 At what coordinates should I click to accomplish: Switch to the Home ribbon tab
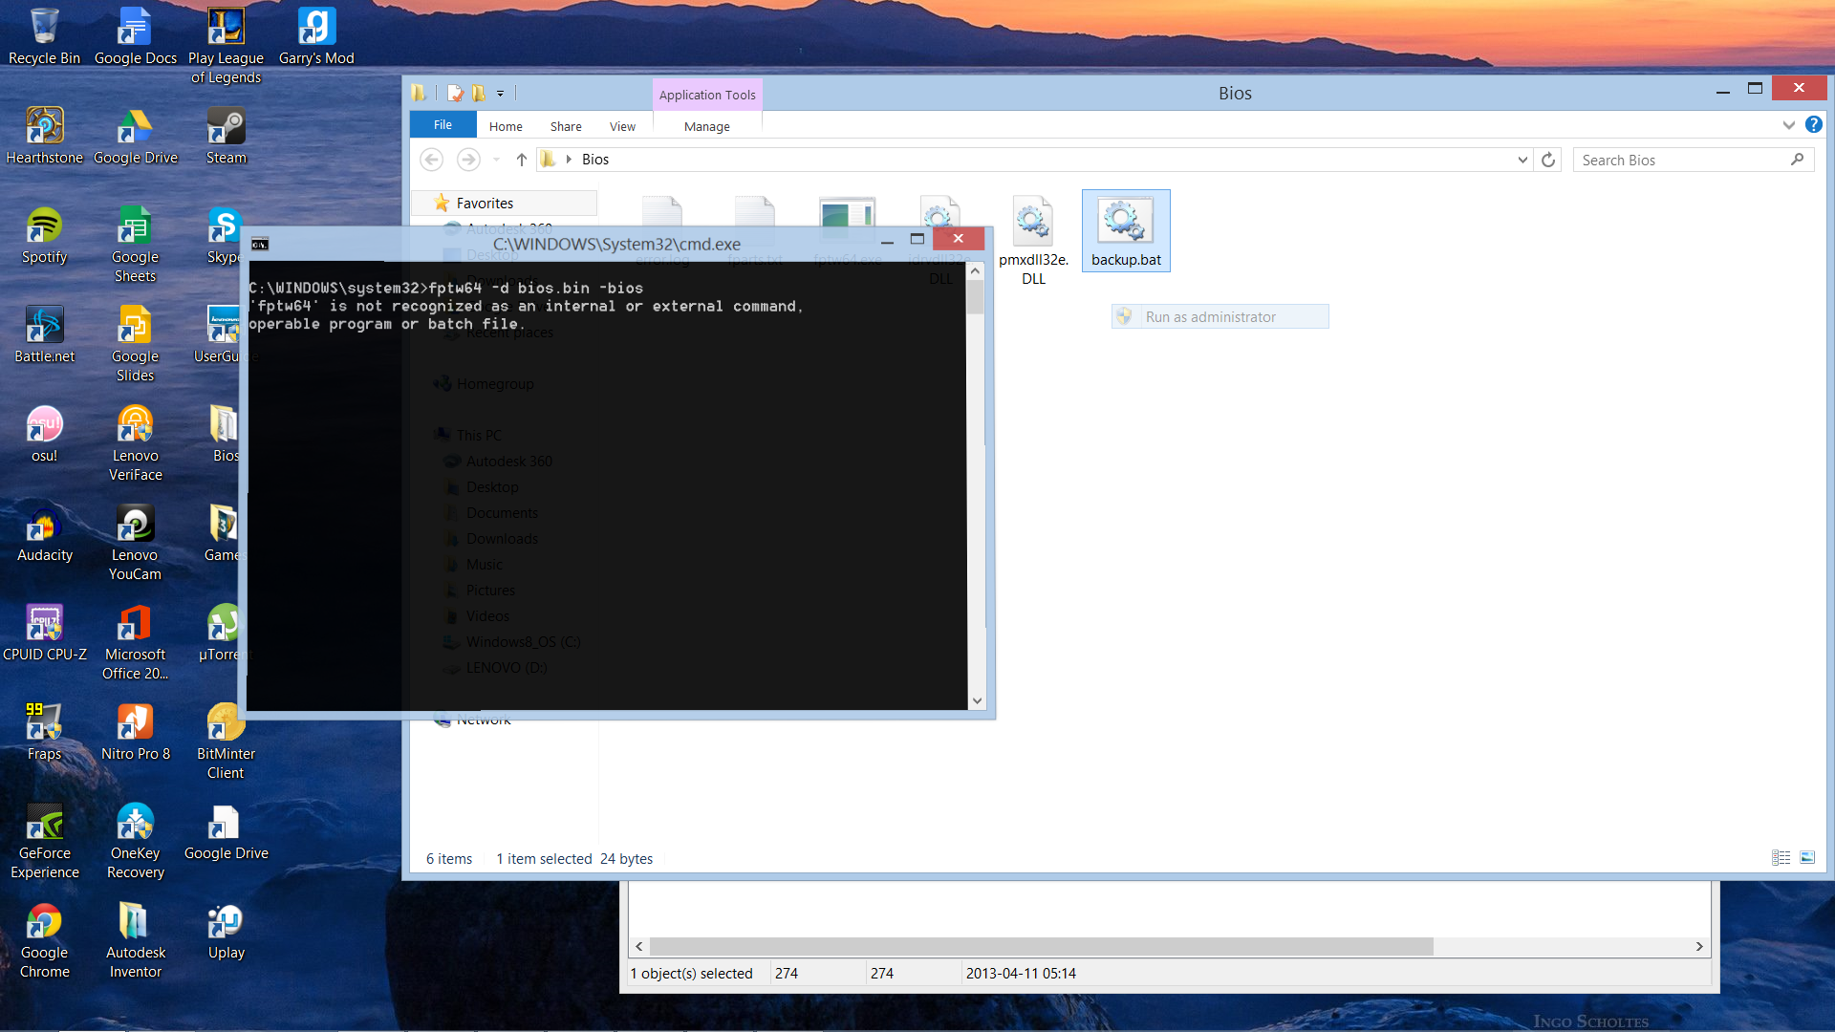506,126
